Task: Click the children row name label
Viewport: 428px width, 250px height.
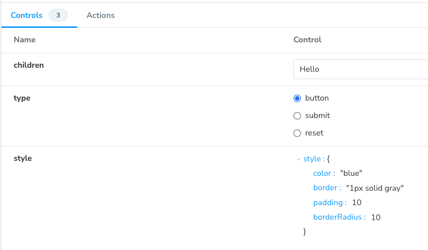Action: tap(29, 65)
